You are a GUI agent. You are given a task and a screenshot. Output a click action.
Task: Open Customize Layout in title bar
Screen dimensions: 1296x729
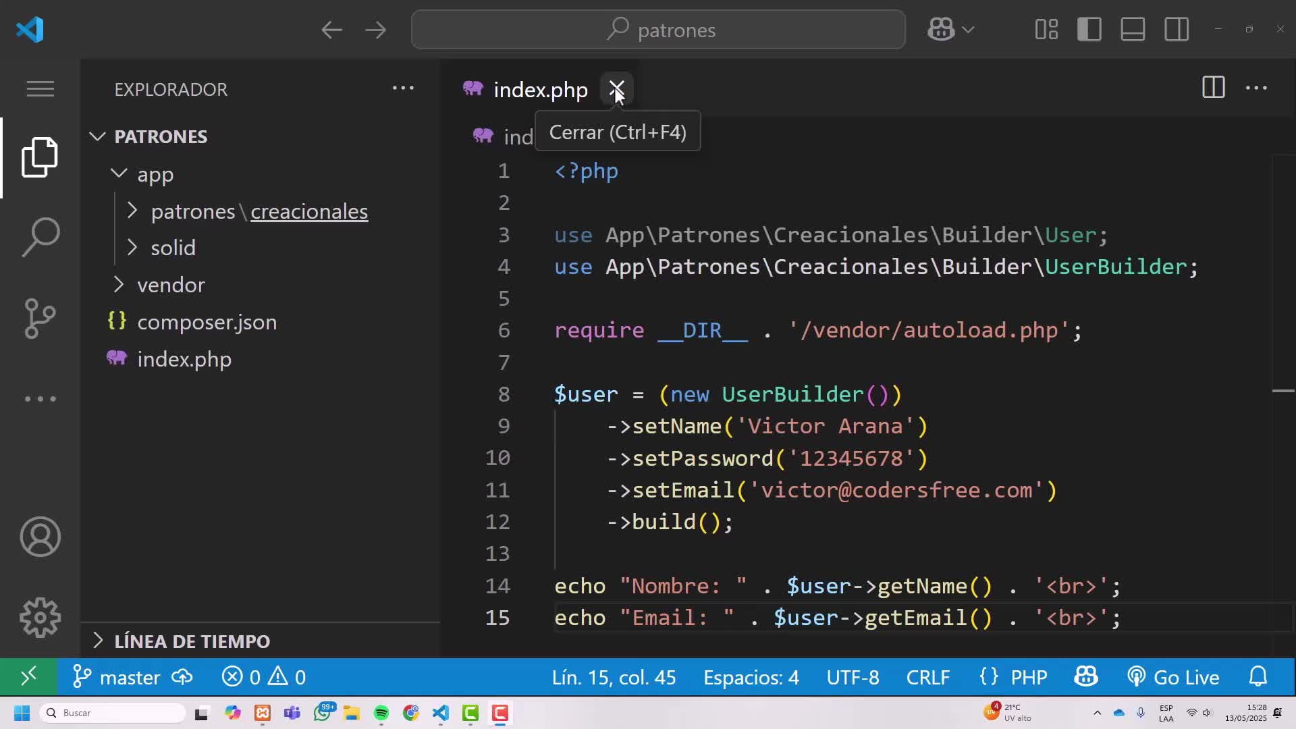click(1046, 30)
